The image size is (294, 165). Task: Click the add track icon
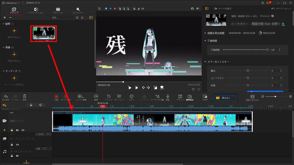click(4, 105)
